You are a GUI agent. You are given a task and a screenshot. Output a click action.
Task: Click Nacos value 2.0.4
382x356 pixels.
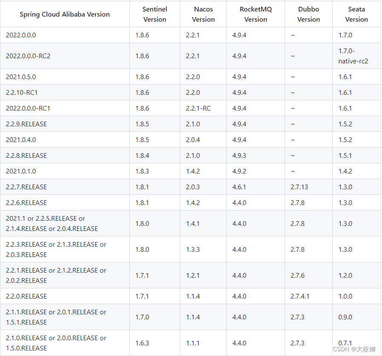point(193,140)
